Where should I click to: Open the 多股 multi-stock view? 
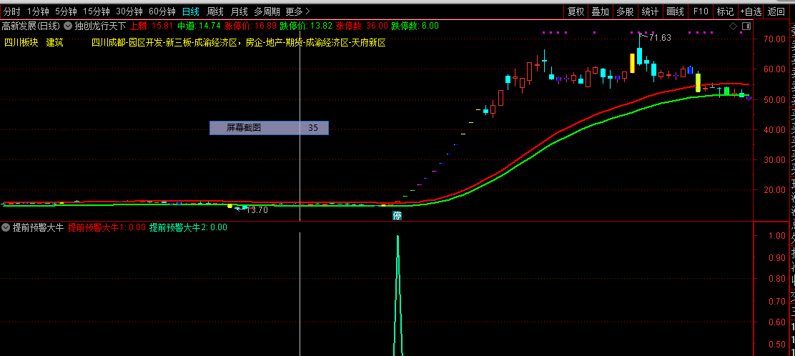click(625, 11)
